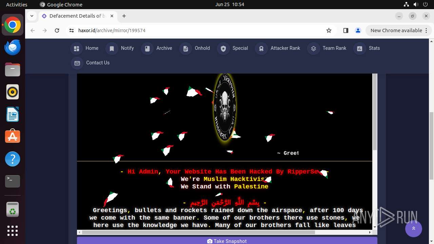Click the Take Snapshot button

[227, 241]
